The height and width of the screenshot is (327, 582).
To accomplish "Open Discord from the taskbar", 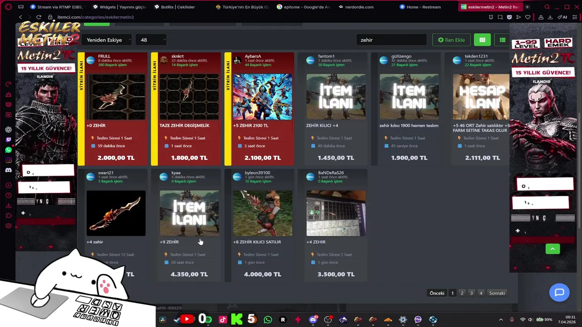I will [313, 320].
